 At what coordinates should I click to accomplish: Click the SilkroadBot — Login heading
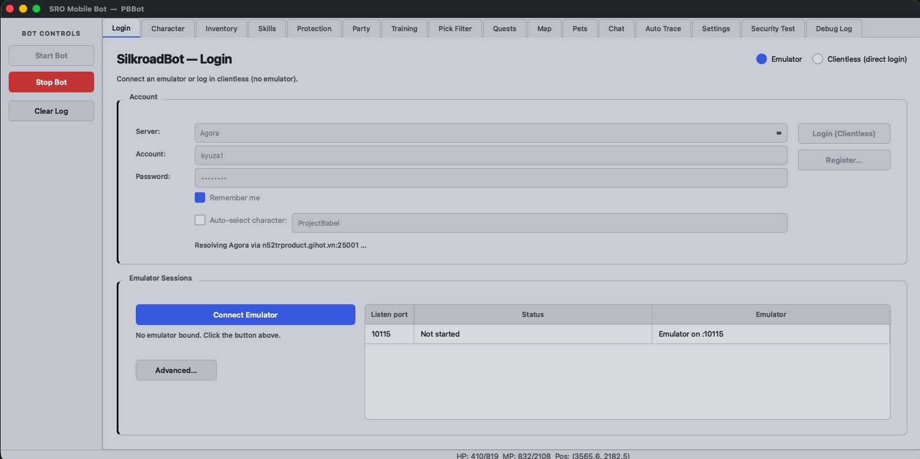click(174, 59)
